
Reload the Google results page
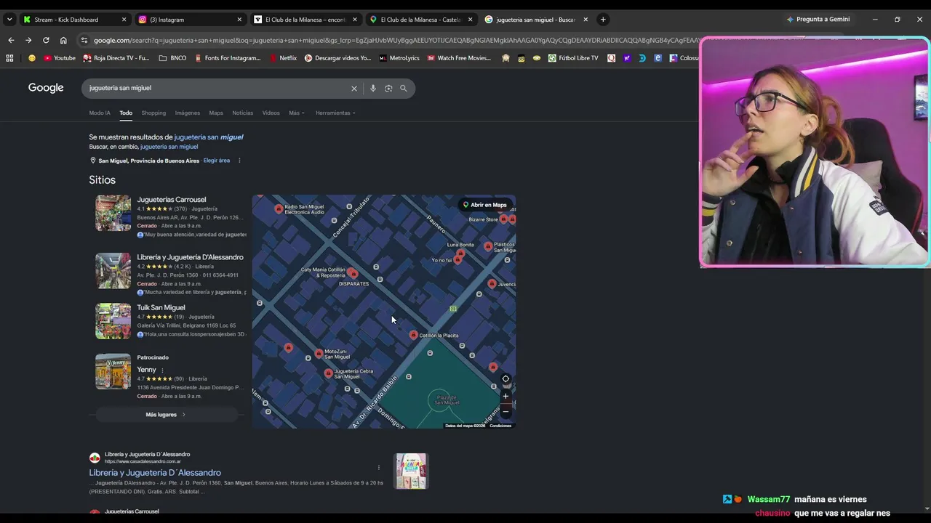[x=46, y=40]
